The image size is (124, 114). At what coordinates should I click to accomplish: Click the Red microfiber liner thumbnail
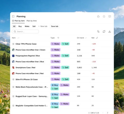(x=13, y=74)
